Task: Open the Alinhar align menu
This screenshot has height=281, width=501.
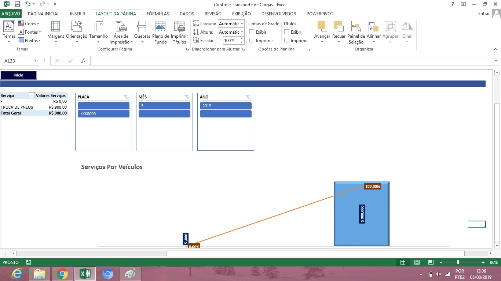Action: pyautogui.click(x=374, y=32)
